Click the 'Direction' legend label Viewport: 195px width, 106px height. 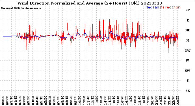coord(170,7)
